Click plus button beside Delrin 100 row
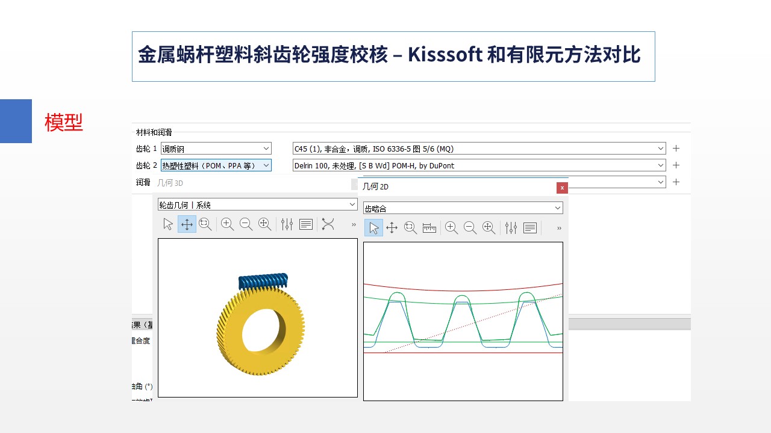Viewport: 771px width, 433px height. pyautogui.click(x=676, y=165)
